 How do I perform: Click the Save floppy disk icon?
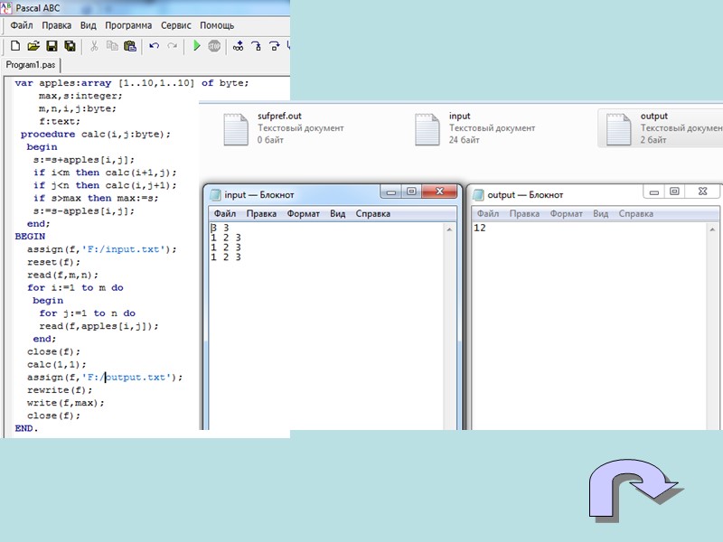coord(52,46)
